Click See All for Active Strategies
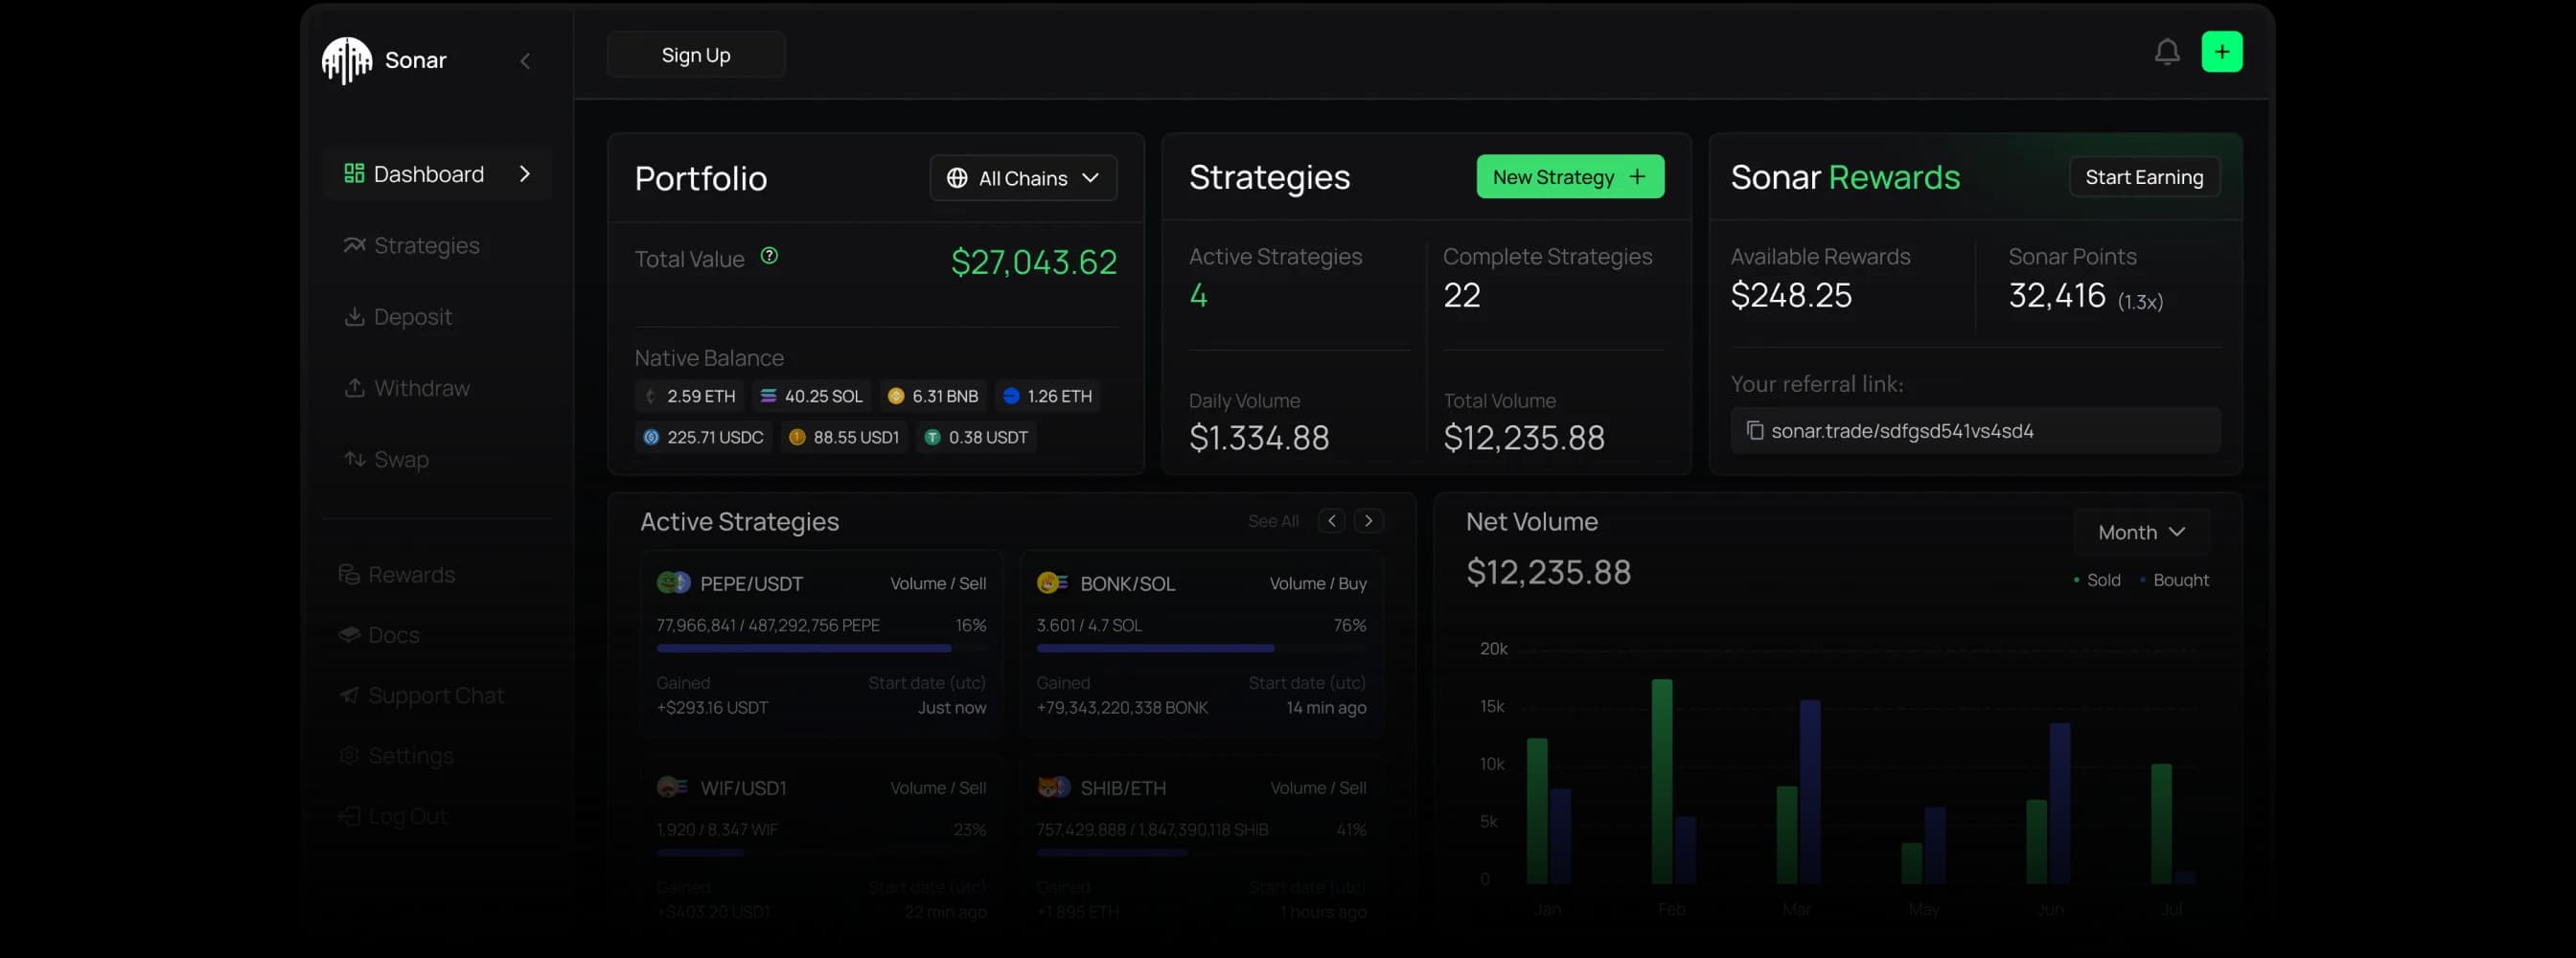 point(1273,521)
